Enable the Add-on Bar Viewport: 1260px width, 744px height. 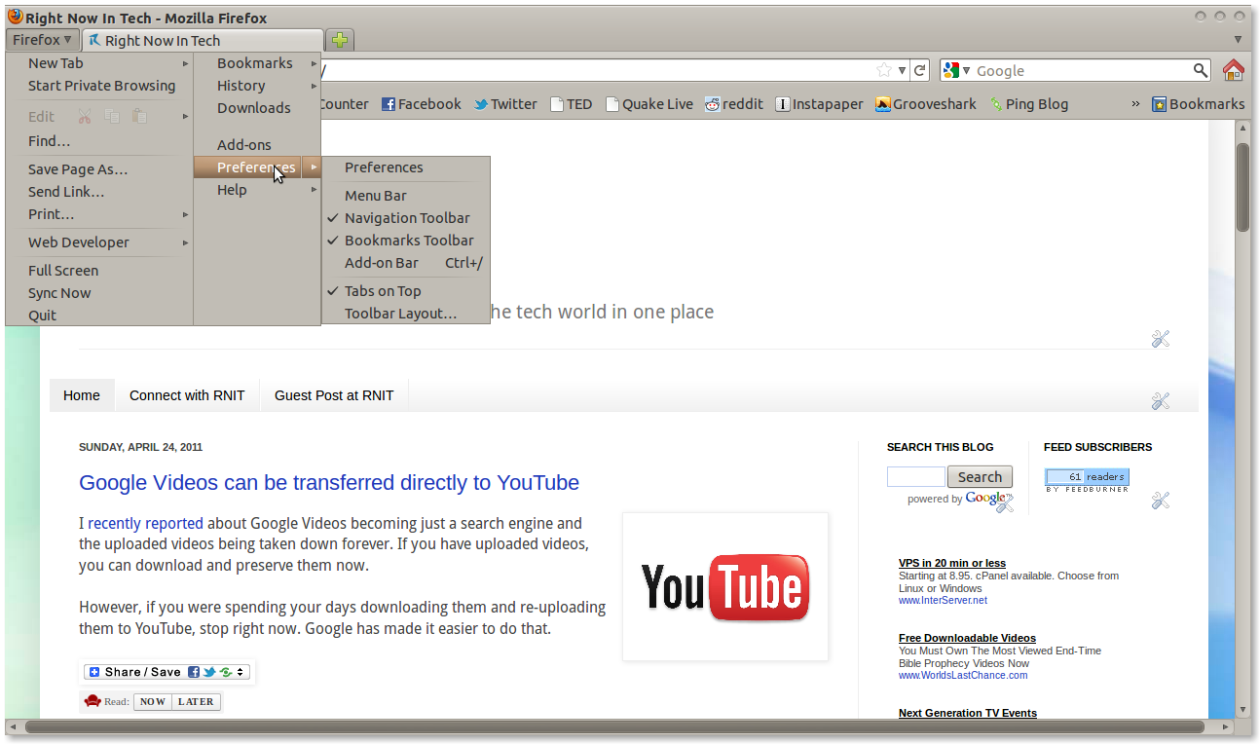click(x=406, y=263)
